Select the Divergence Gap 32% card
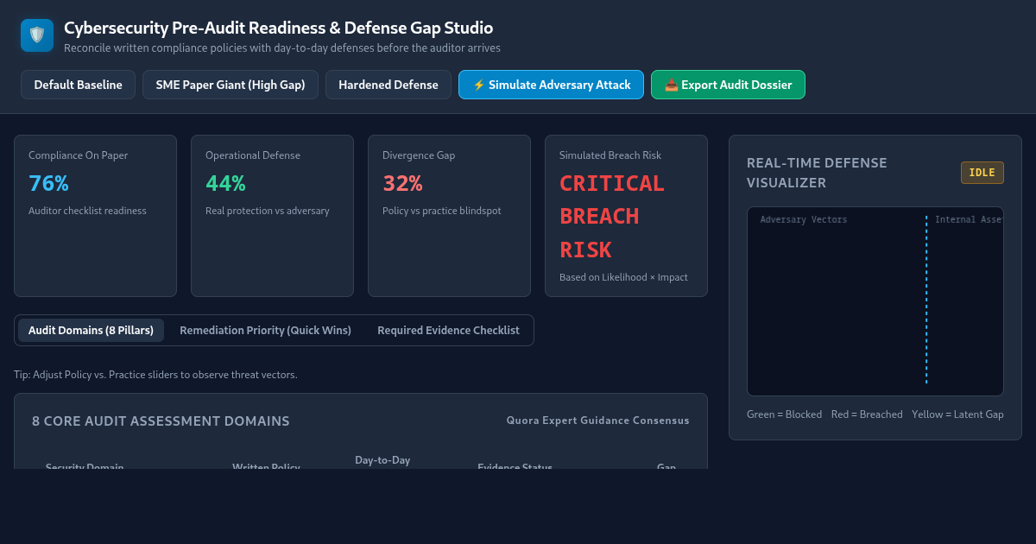Viewport: 1036px width, 544px height. (x=449, y=216)
